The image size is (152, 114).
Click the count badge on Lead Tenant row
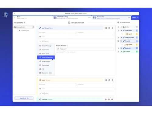137,30
